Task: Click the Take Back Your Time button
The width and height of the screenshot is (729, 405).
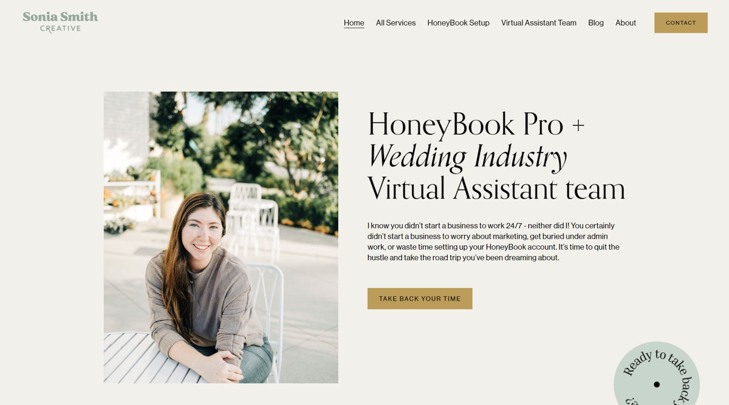Action: click(420, 299)
